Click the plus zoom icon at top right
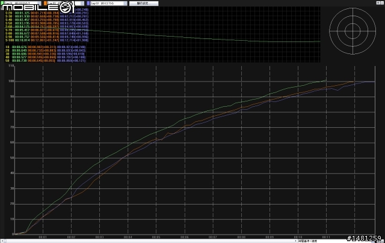The image size is (385, 243). click(378, 2)
